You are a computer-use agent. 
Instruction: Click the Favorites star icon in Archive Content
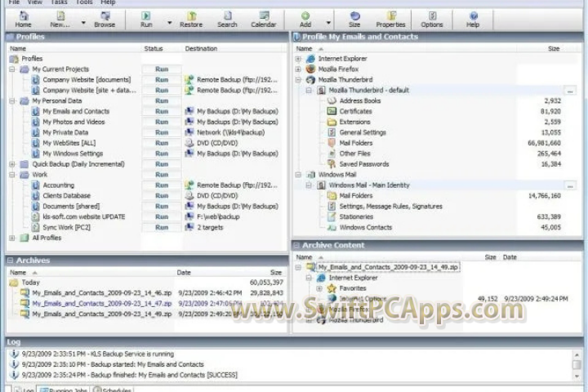[x=332, y=288]
